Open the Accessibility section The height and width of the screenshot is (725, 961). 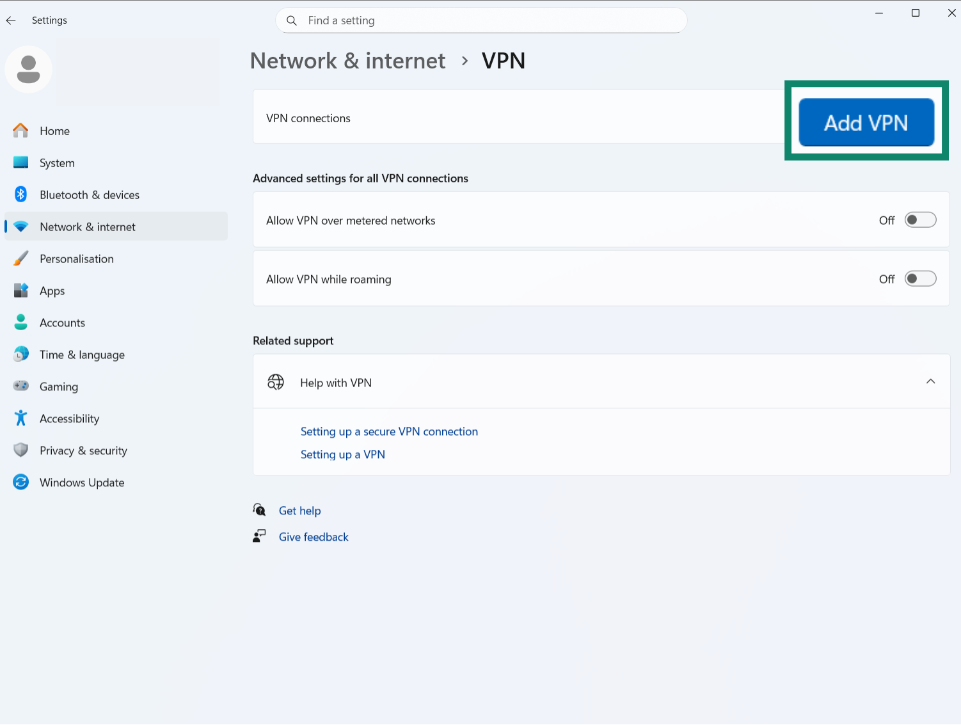coord(20,418)
